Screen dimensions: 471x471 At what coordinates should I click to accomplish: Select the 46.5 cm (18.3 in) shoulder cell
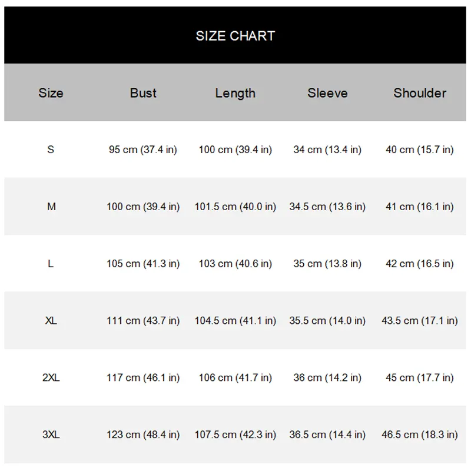pos(420,434)
